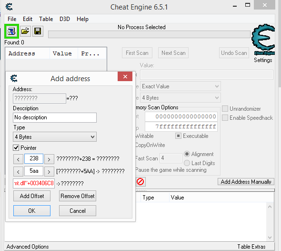This screenshot has width=281, height=251.
Task: Open the process list icon
Action: pos(11,31)
